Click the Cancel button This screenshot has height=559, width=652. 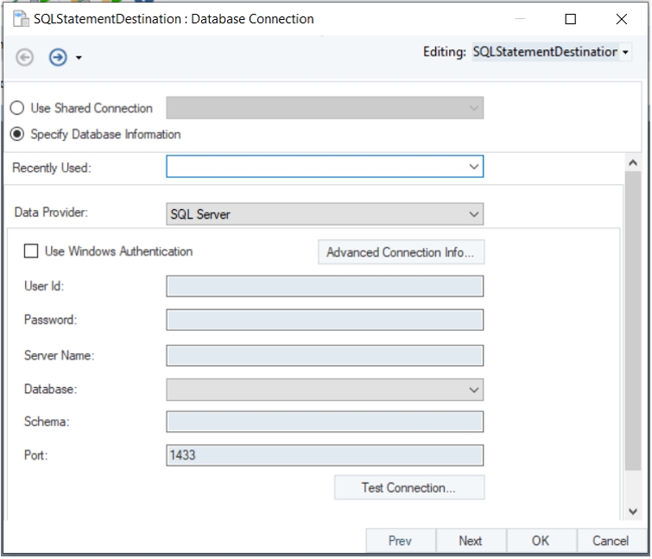611,541
